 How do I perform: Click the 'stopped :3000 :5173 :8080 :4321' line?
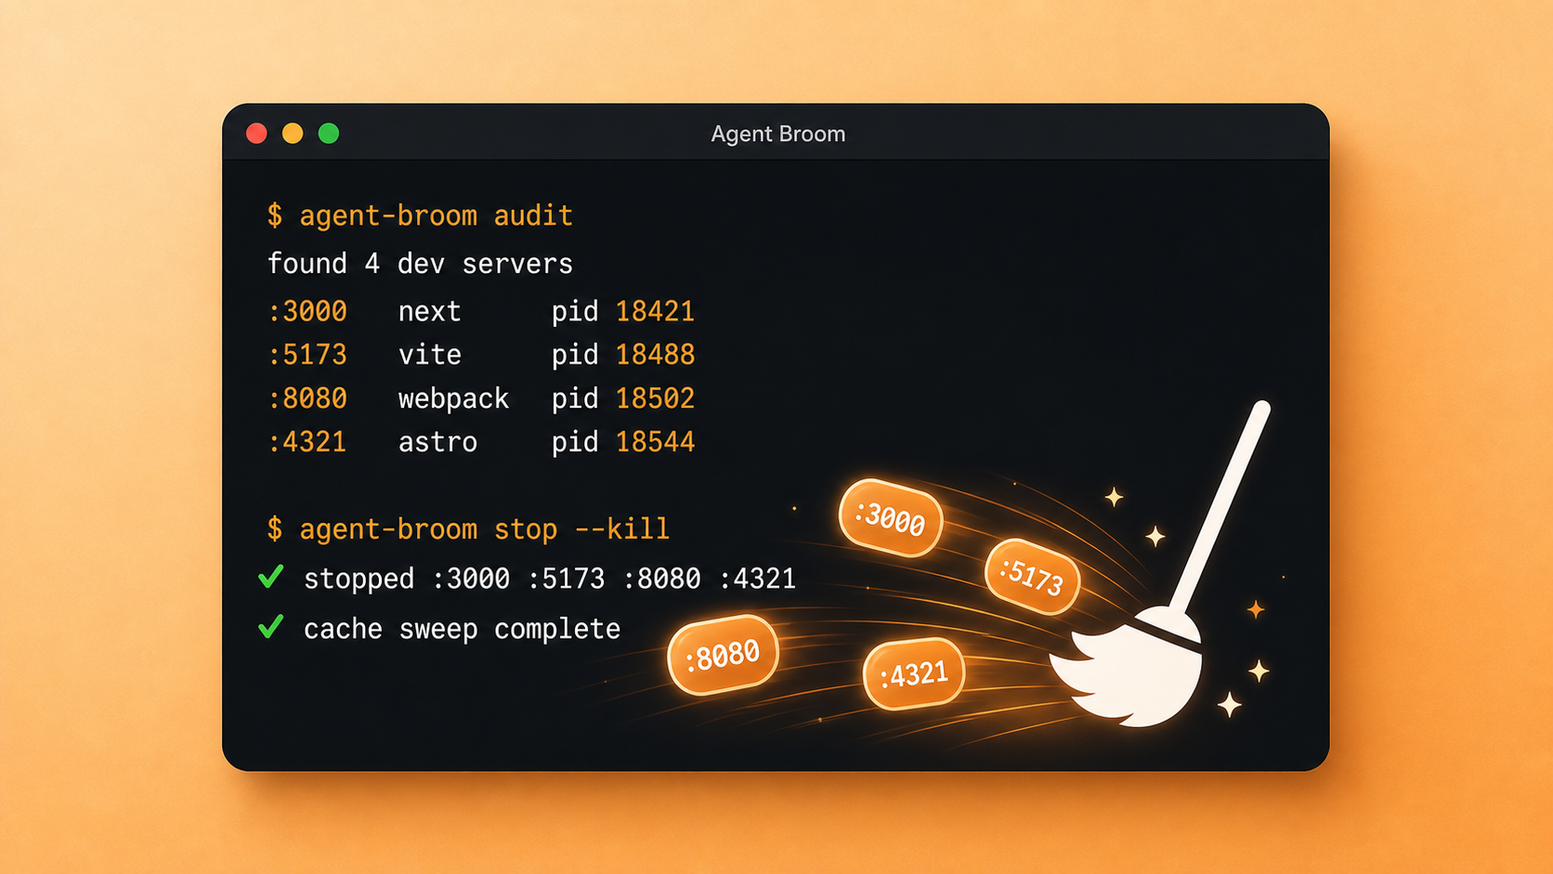(550, 579)
